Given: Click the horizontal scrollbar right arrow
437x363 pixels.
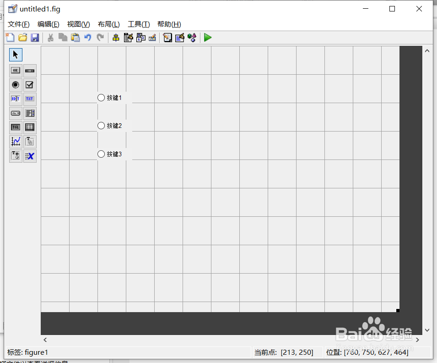Looking at the screenshot, I should pos(417,340).
